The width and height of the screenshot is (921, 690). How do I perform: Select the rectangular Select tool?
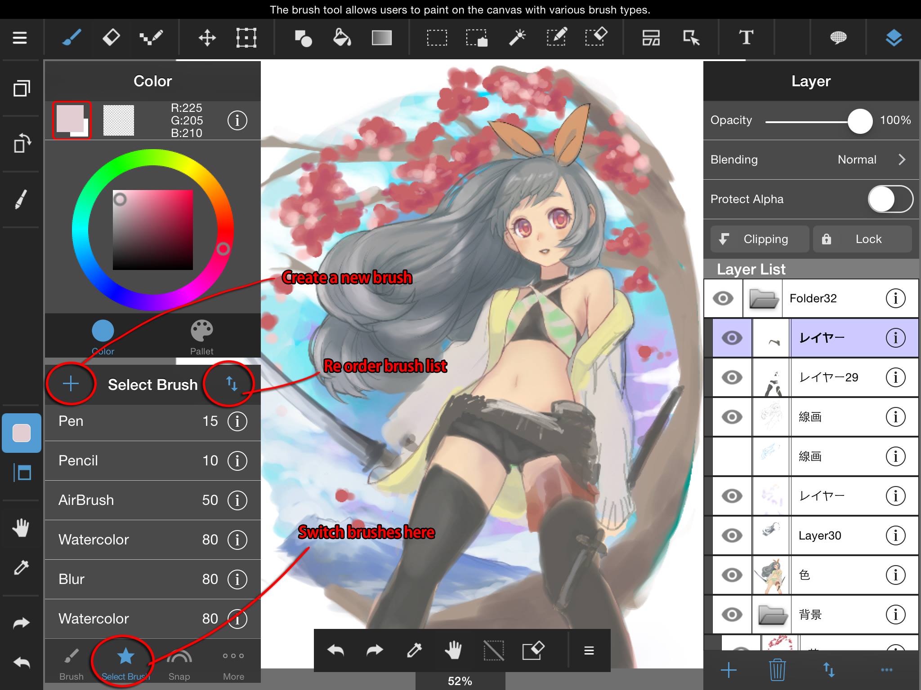coord(437,38)
